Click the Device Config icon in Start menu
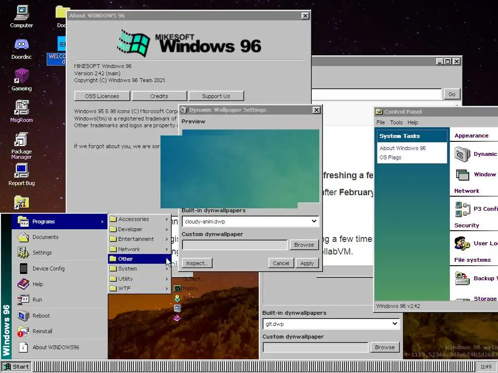Screen dimensions: 498x373 23,268
